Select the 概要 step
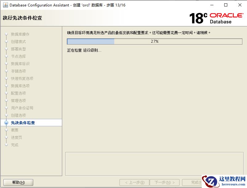 [15, 130]
